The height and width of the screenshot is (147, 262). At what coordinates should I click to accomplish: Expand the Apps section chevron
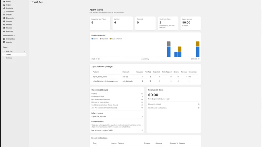tap(8, 47)
